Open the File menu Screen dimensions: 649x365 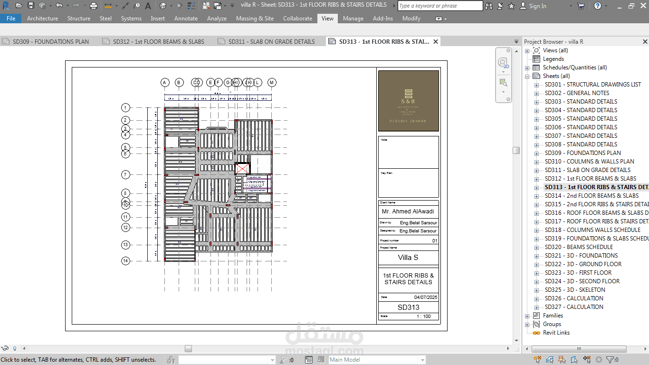click(x=11, y=19)
